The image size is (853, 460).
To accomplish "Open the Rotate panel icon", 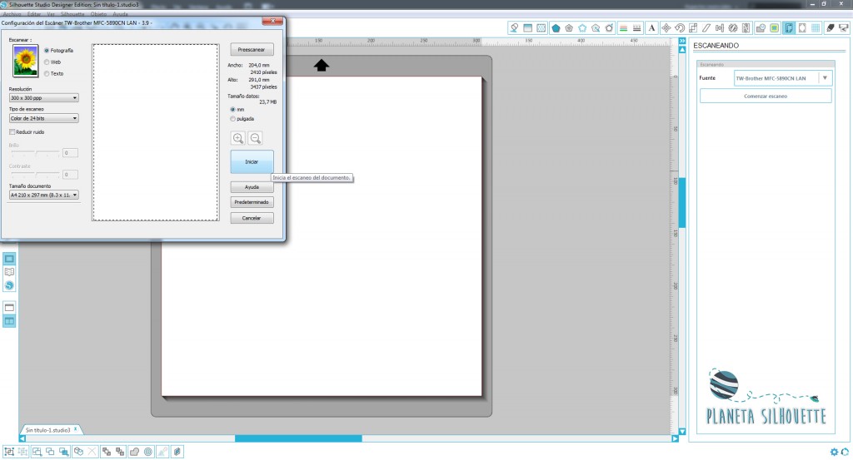I will coord(680,28).
